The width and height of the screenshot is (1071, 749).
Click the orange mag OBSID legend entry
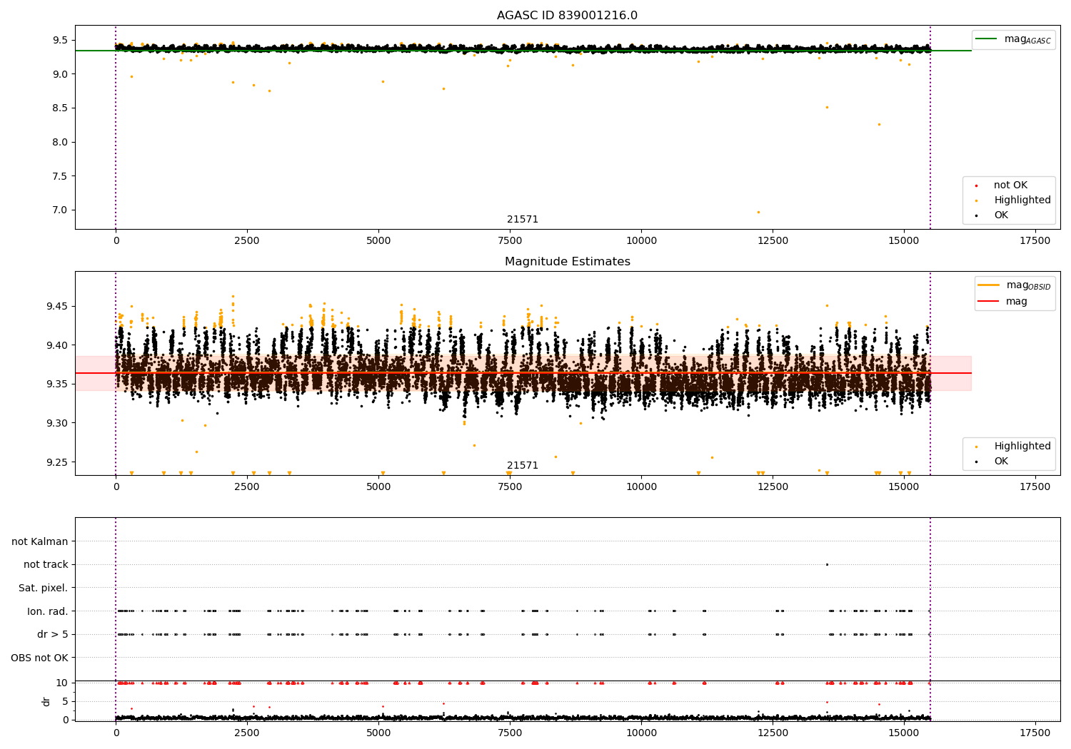(x=988, y=285)
